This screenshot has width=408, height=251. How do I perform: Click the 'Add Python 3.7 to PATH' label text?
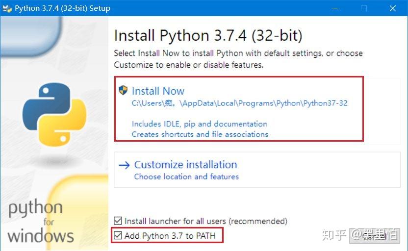[x=170, y=236]
